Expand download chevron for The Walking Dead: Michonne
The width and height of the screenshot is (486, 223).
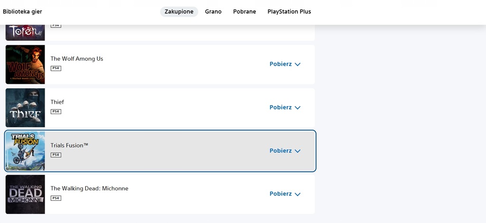[x=298, y=194]
